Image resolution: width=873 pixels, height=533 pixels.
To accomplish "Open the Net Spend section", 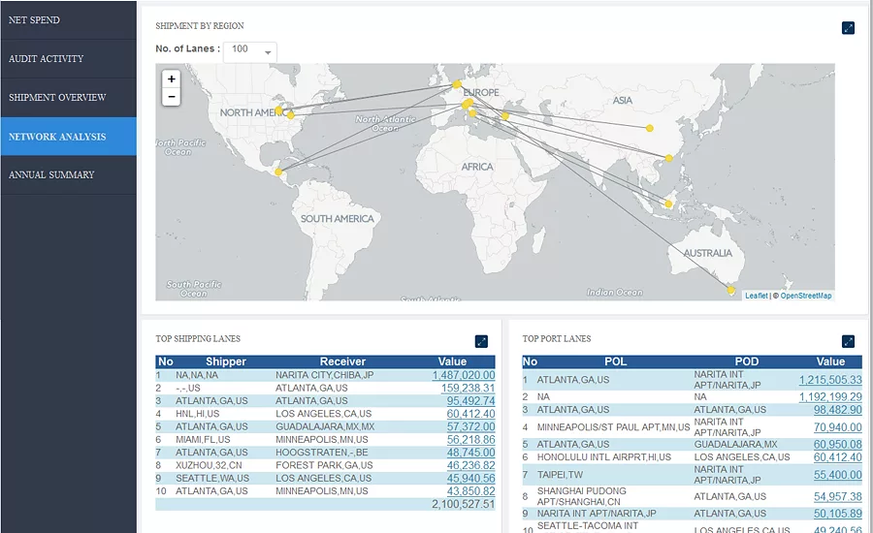I will click(69, 20).
